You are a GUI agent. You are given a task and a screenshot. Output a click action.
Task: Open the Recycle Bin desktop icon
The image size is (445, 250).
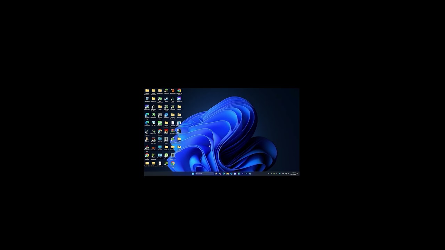(x=147, y=99)
